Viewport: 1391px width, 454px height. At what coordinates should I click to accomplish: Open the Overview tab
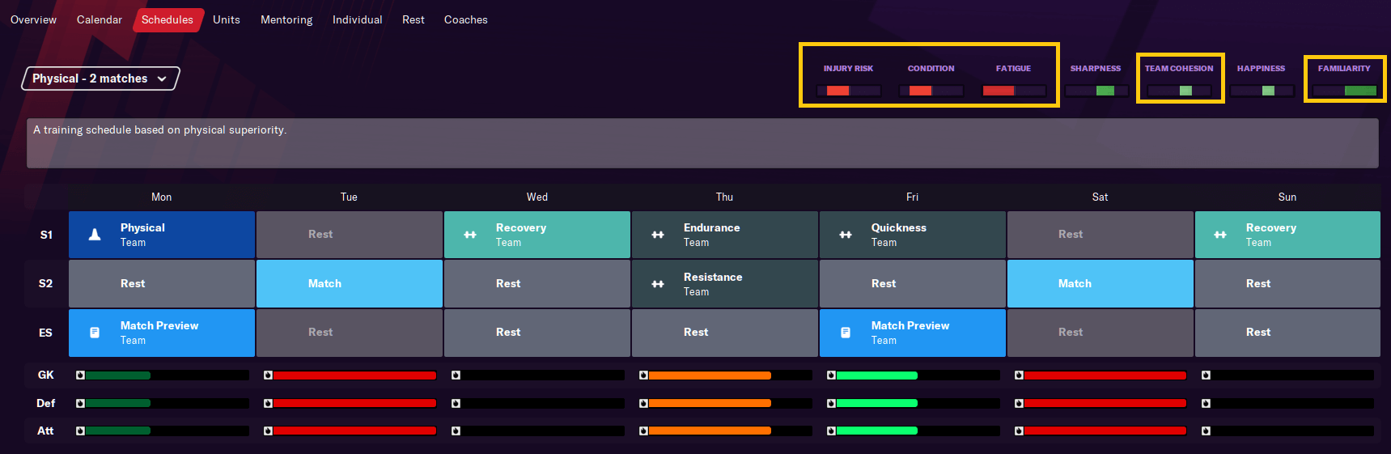(33, 19)
